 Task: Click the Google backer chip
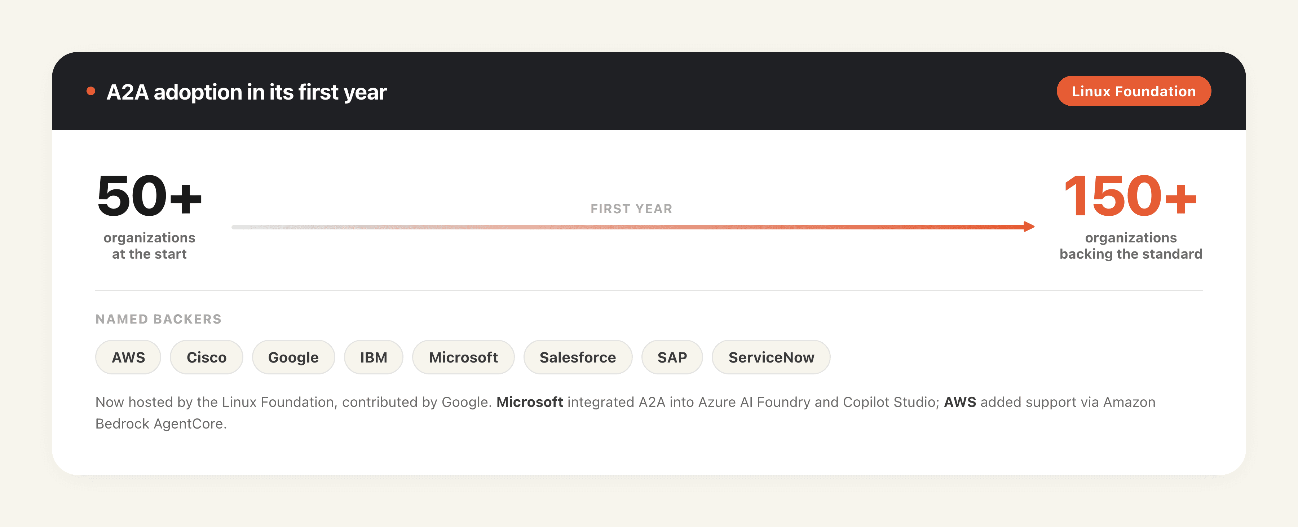293,357
